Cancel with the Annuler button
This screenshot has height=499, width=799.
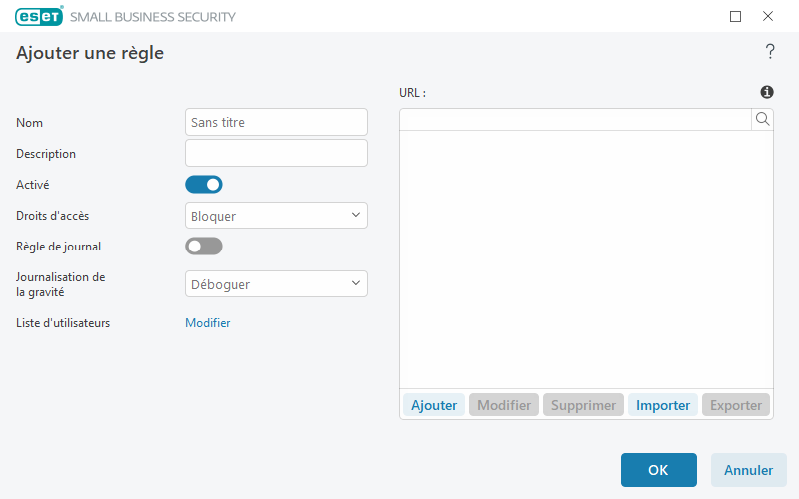[x=748, y=470]
